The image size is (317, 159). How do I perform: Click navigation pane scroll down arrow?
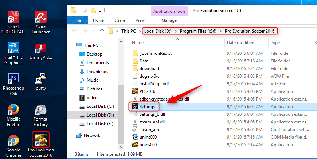[x=121, y=147]
